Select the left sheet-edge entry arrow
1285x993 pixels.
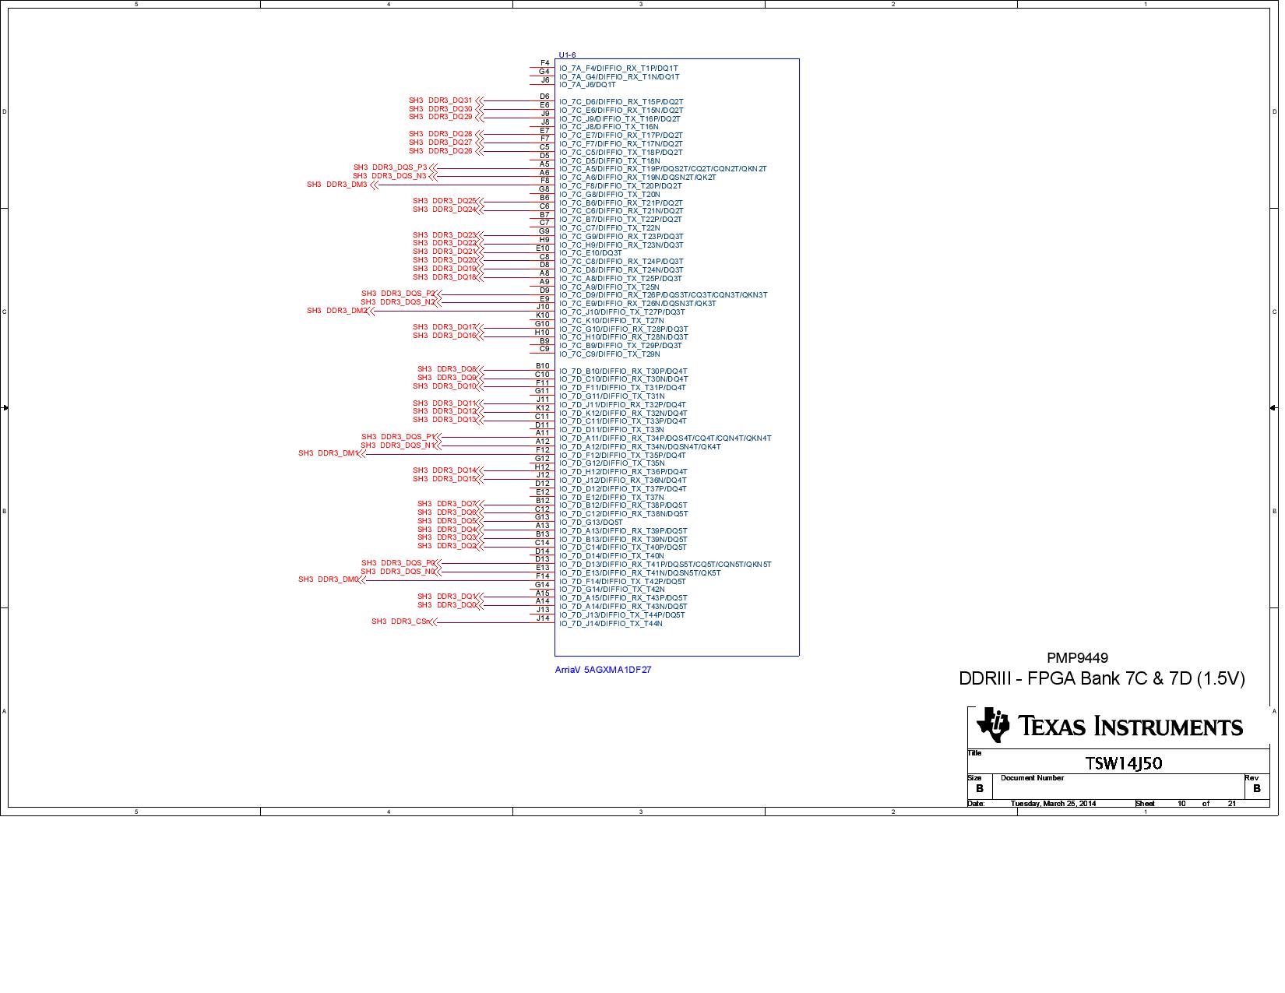click(x=6, y=408)
